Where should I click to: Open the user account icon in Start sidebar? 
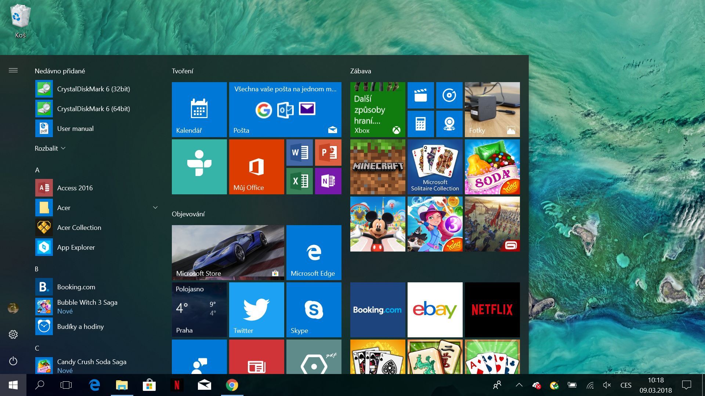pos(13,308)
